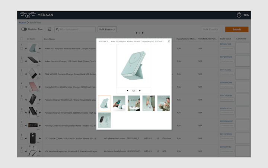Screen dimensions: 268x168
Task: Check the checkbox for row 9
Action: click(22, 151)
